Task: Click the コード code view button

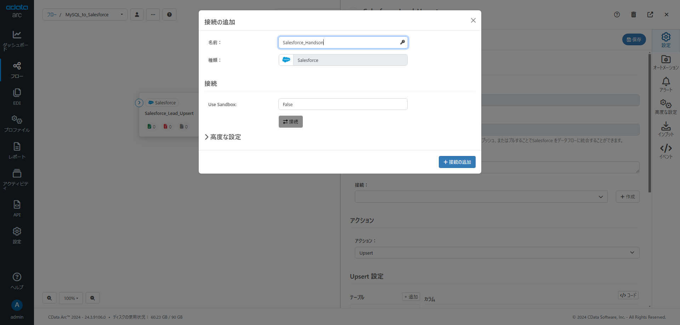Action: point(628,295)
